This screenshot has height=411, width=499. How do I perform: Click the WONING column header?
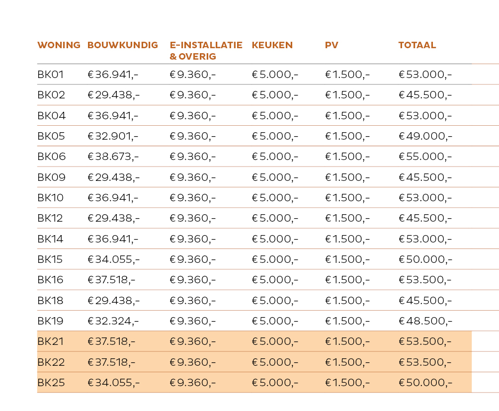59,45
